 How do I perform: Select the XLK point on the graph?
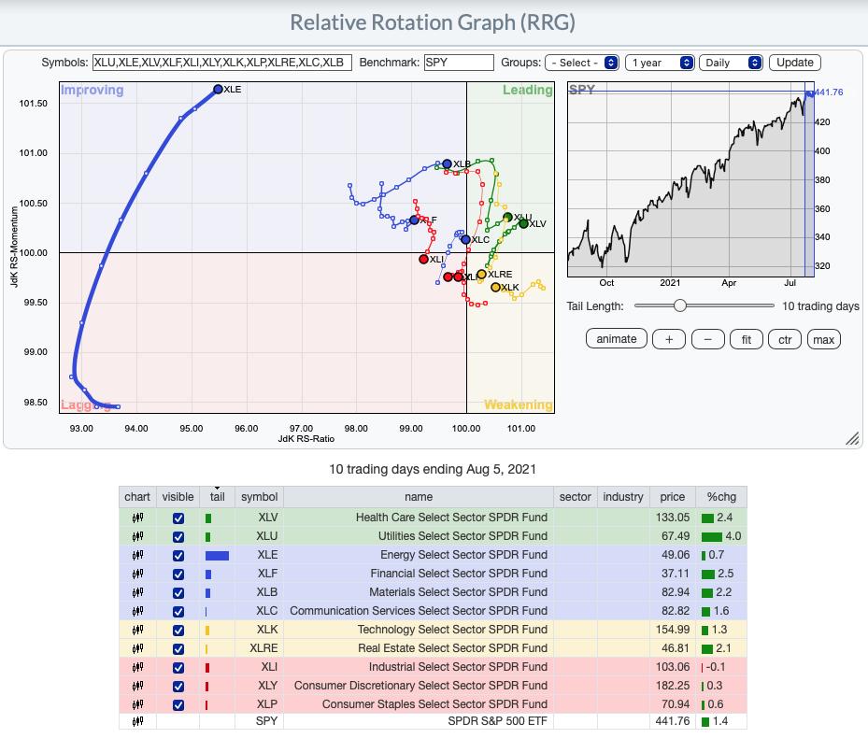(496, 288)
